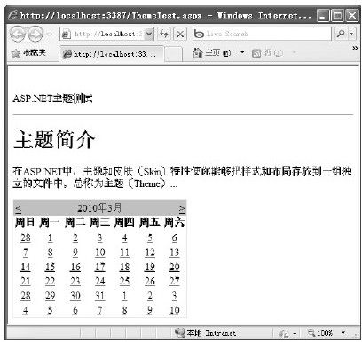Minimize the Internet Explorer window
This screenshot has width=362, height=342.
(x=323, y=15)
